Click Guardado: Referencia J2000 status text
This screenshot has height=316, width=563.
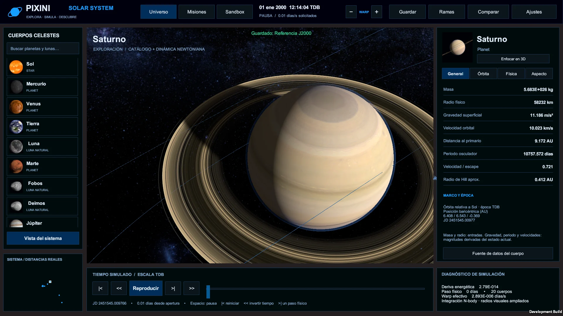pos(281,33)
